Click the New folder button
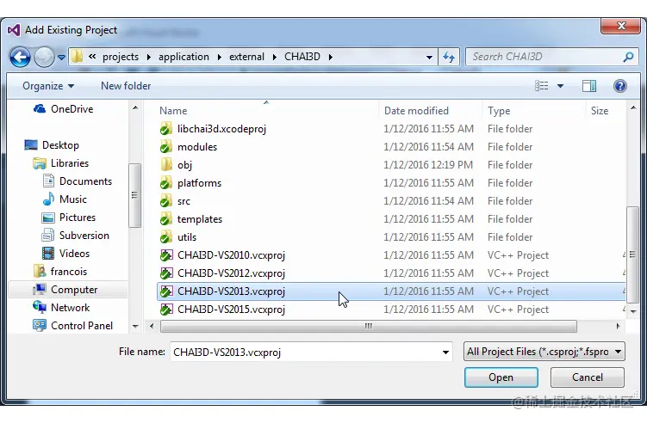647x423 pixels. (126, 86)
